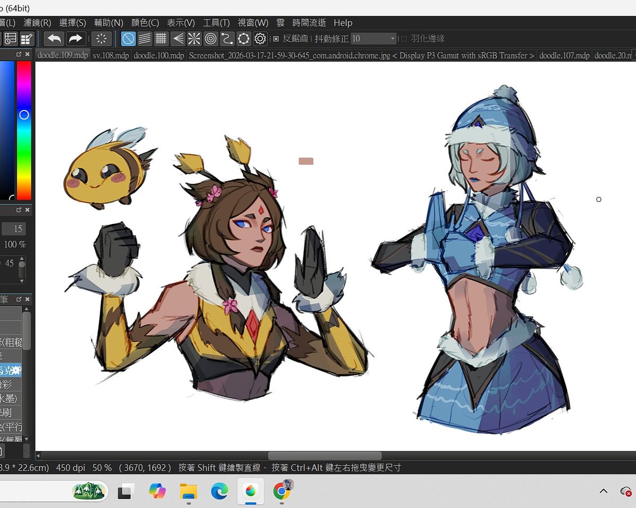Open the 選擇(S) menu
This screenshot has height=508, width=636.
click(x=73, y=23)
